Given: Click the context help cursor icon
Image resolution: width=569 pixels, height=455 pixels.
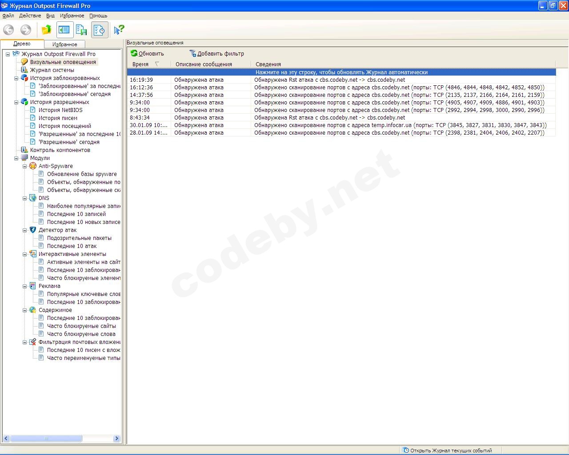Looking at the screenshot, I should [x=119, y=30].
